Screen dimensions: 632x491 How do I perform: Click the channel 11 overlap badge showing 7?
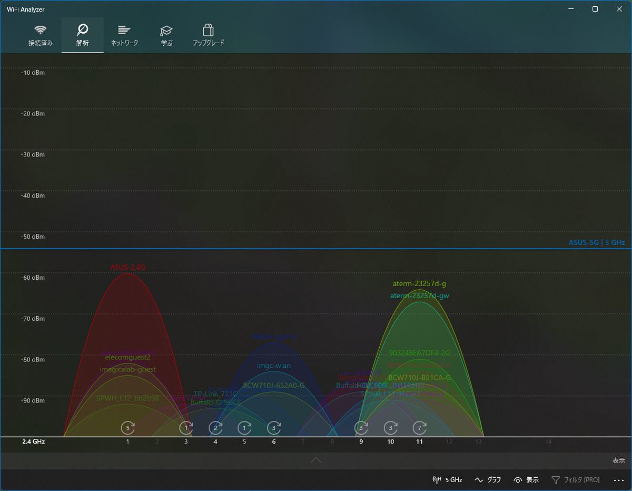pos(419,428)
